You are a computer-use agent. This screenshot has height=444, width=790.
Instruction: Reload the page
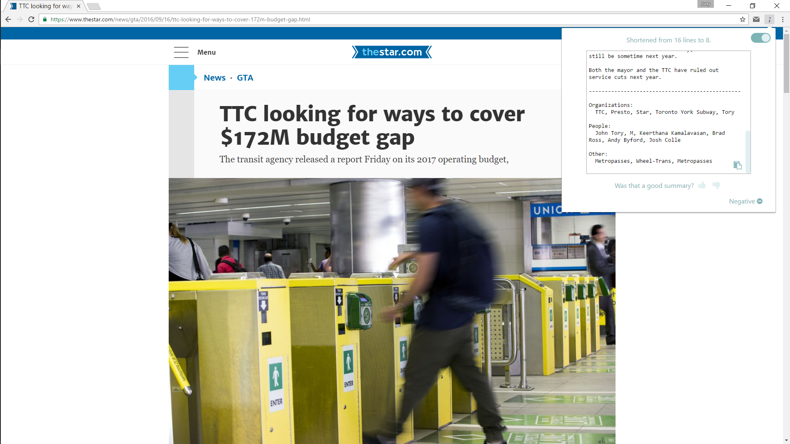(x=31, y=19)
